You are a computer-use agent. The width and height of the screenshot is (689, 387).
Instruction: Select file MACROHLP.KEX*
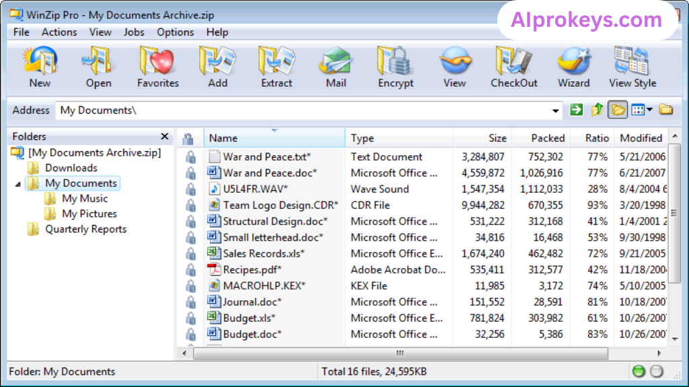pos(264,286)
